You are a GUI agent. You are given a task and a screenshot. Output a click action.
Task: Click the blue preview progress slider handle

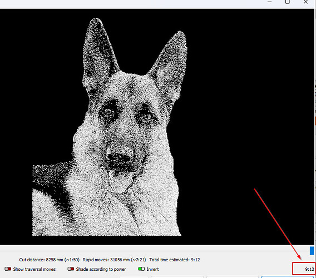(312, 251)
